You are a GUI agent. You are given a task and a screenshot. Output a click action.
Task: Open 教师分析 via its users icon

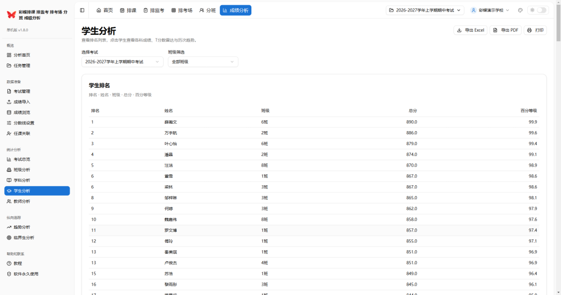(9, 201)
